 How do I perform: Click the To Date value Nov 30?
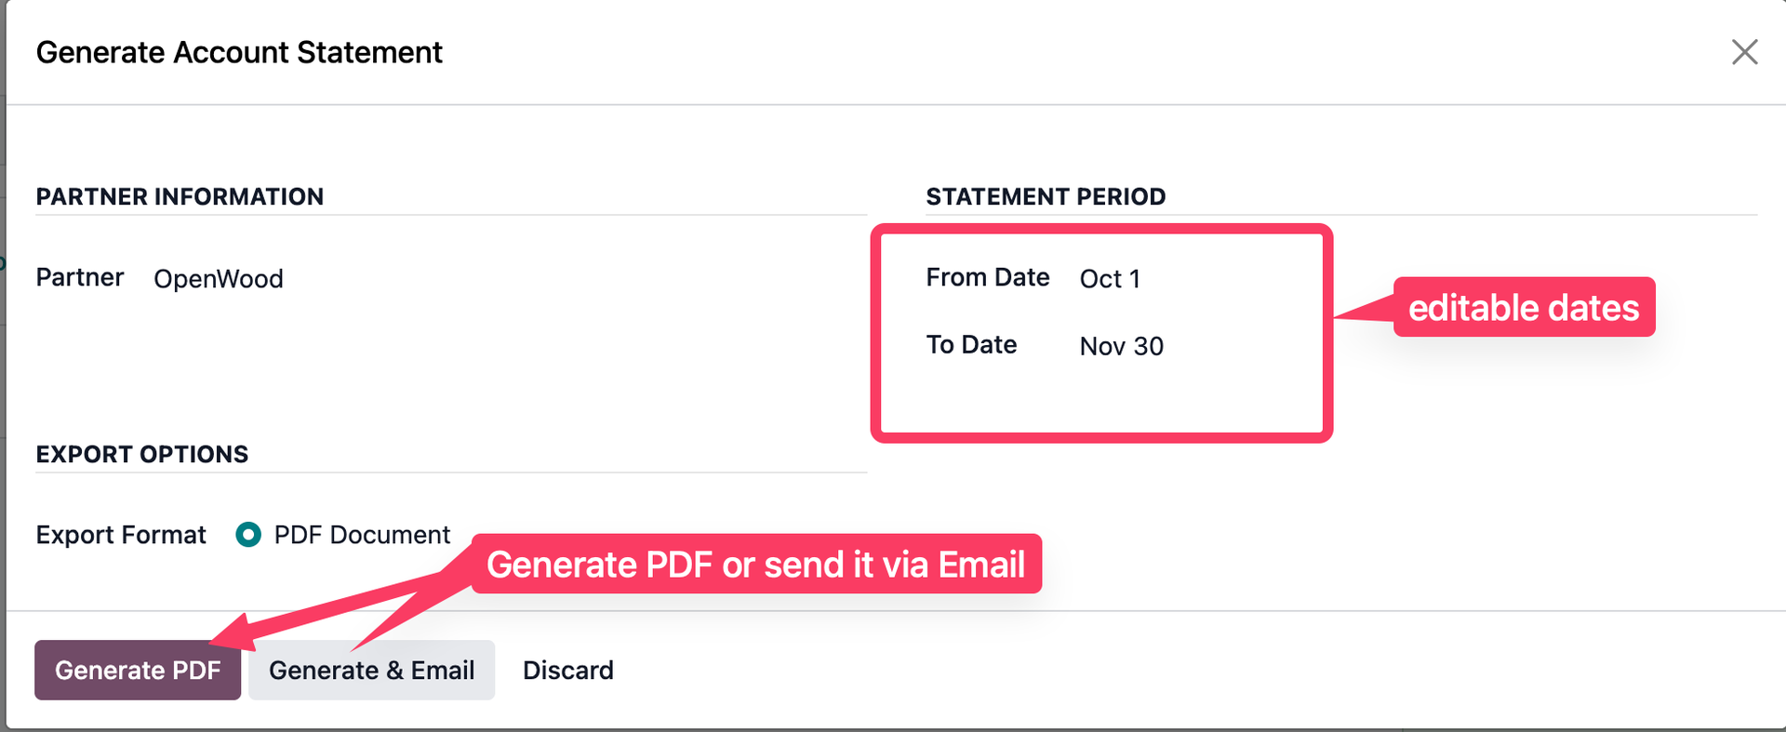click(1121, 346)
